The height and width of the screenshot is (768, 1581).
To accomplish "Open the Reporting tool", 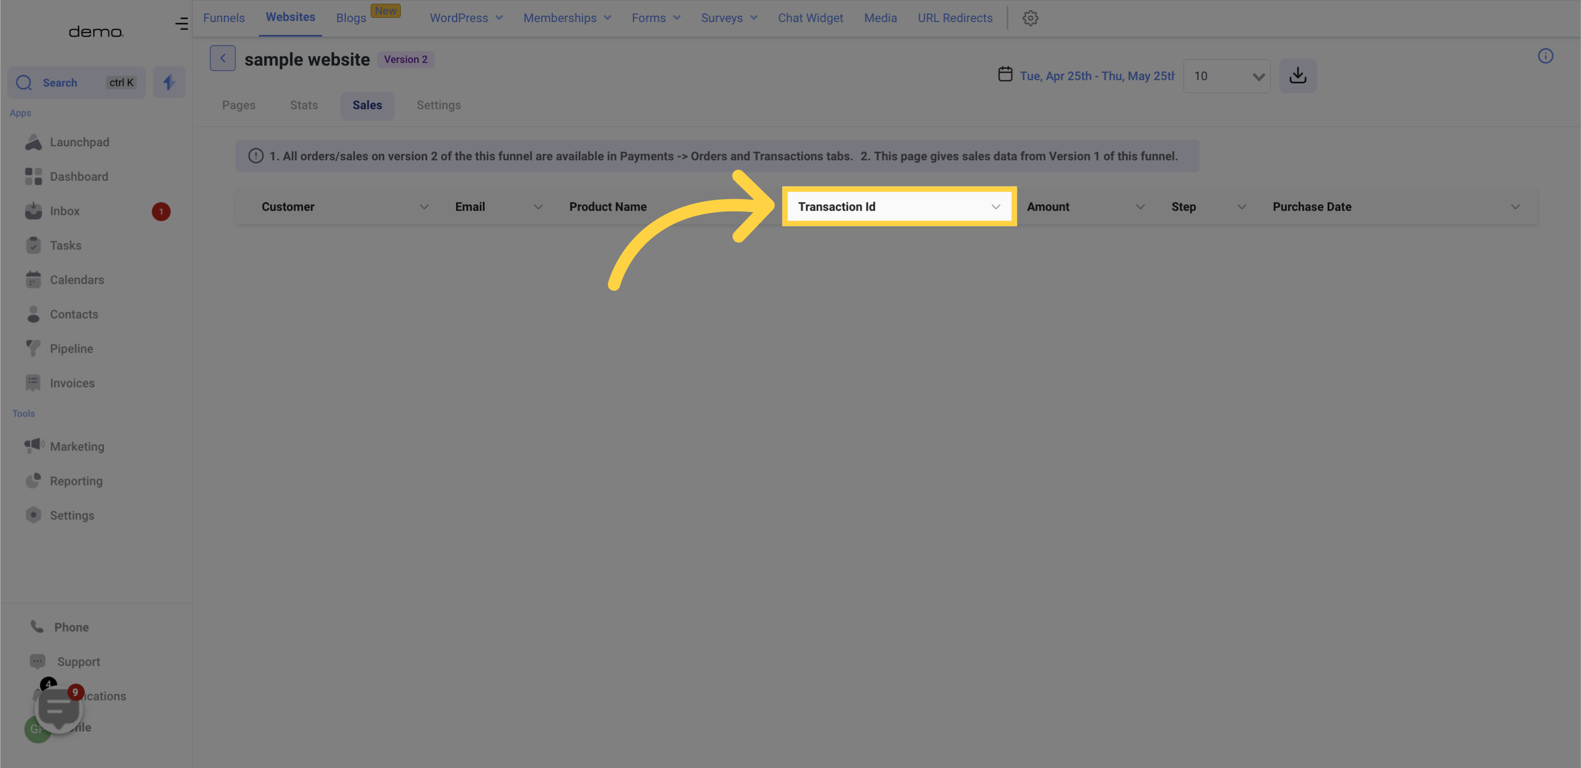I will (76, 481).
